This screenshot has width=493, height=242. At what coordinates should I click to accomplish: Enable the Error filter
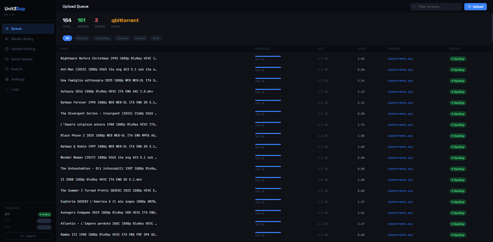[x=156, y=38]
